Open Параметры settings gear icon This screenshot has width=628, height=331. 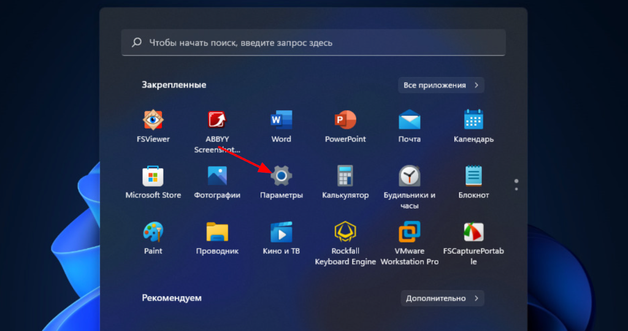click(x=281, y=176)
